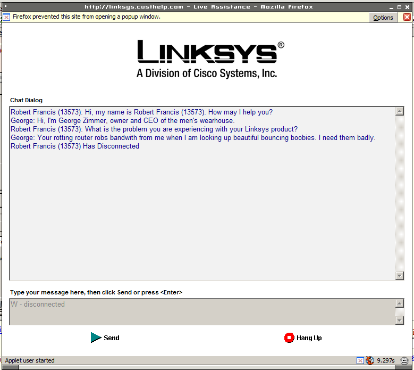
Task: Click into the disconnected message input box
Action: pyautogui.click(x=202, y=312)
